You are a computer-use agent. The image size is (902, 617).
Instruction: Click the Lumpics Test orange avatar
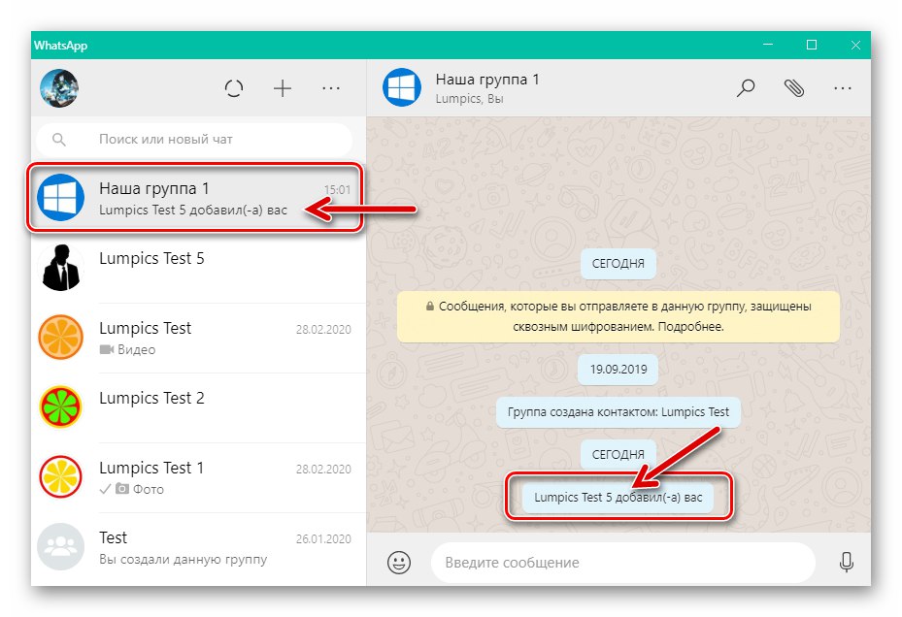click(x=61, y=338)
